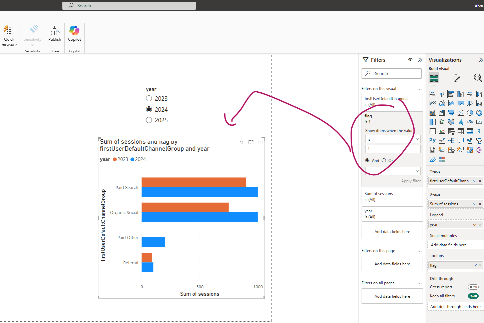Select the treemap visual

(433, 122)
